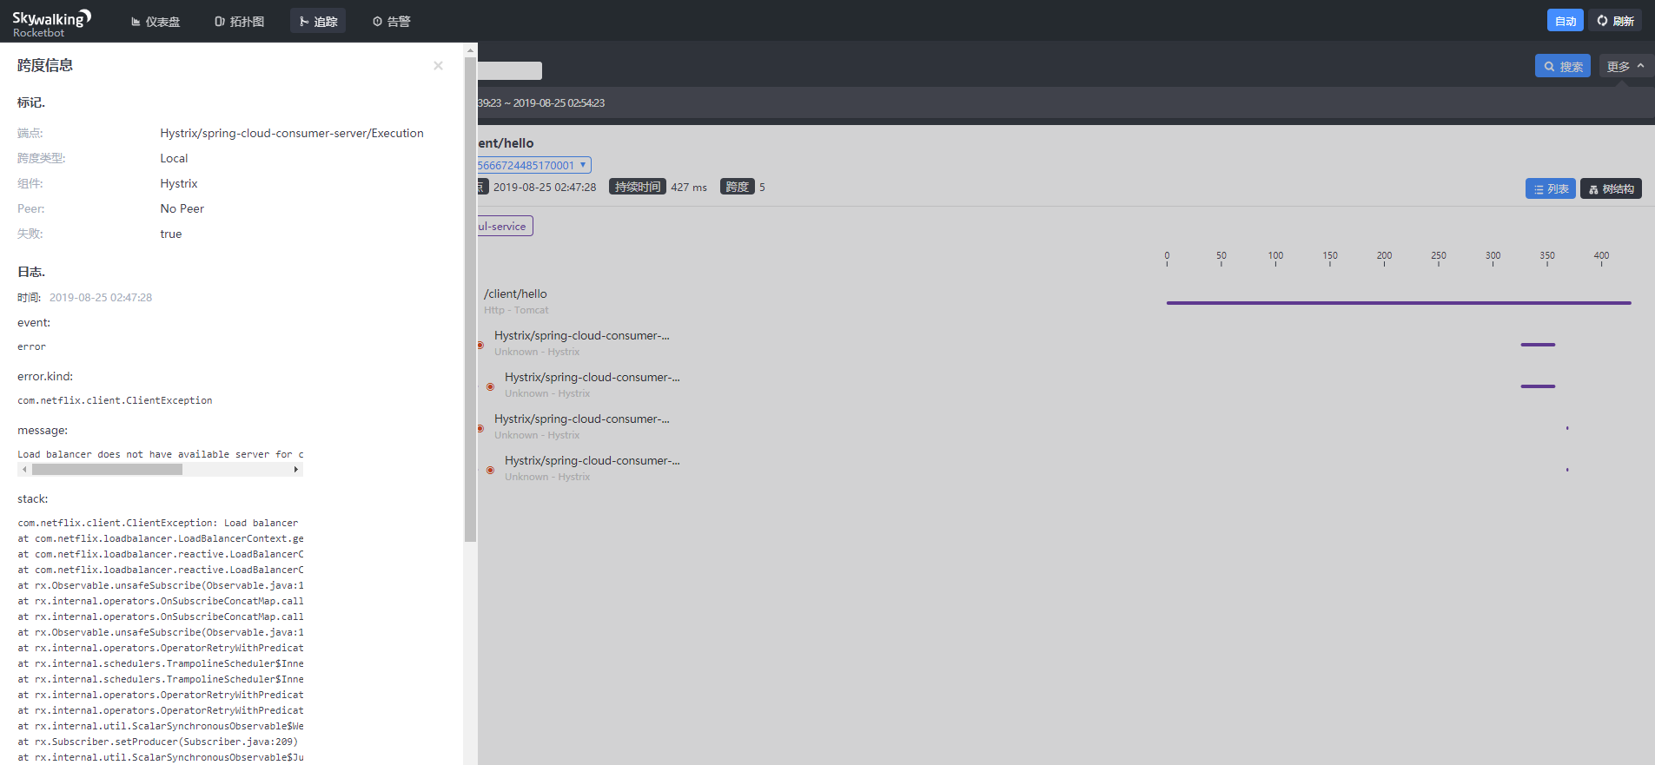Click the first Hystrix span timeline bar
This screenshot has height=765, width=1655.
pyautogui.click(x=1538, y=345)
